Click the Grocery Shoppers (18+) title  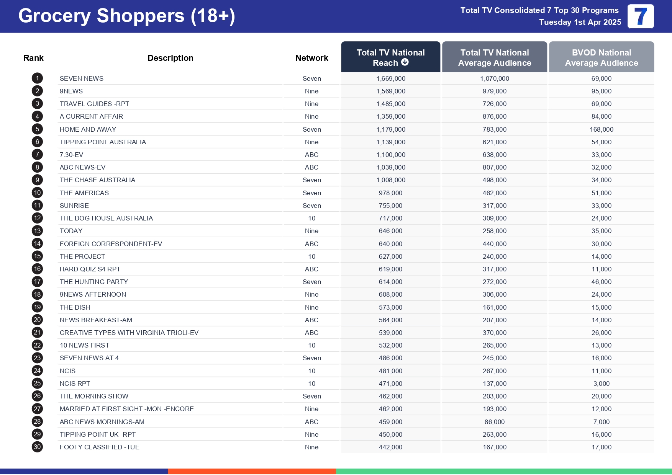click(126, 16)
